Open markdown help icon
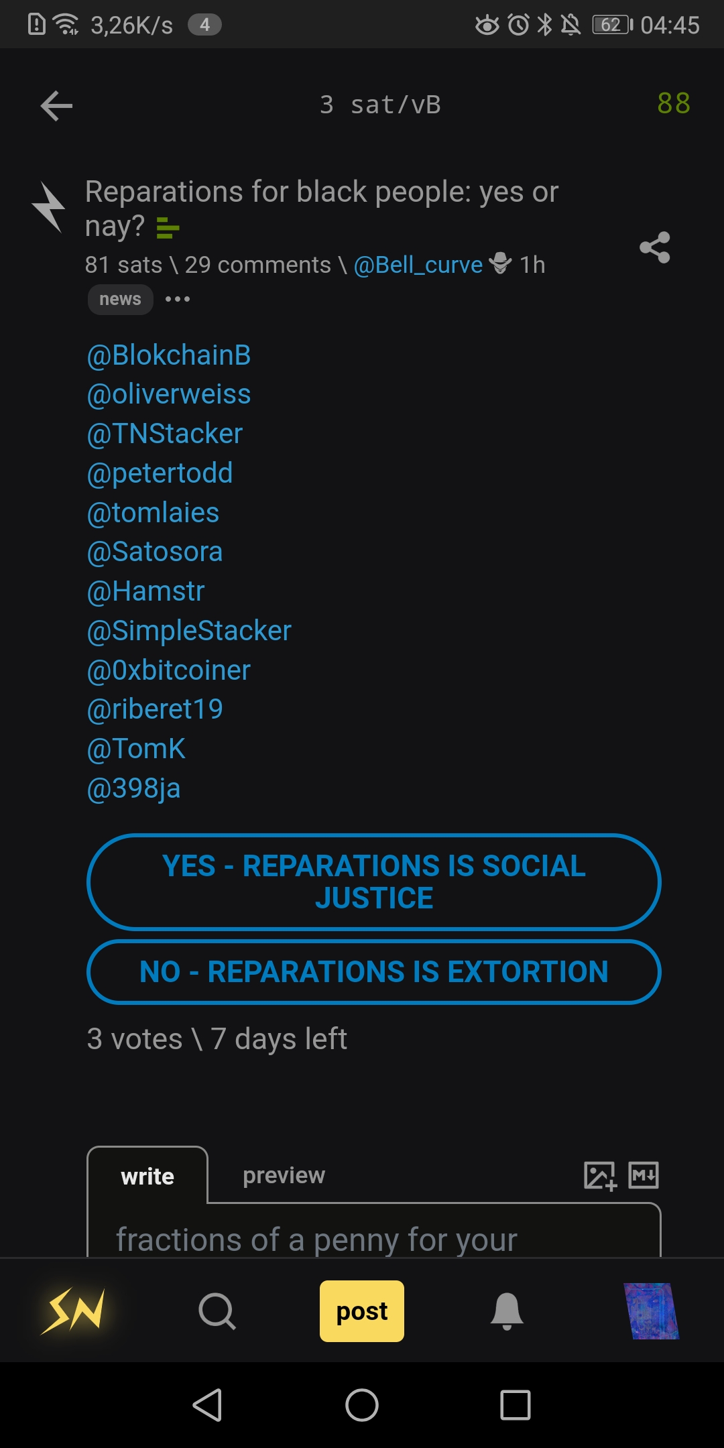Screen dimensions: 724x1448 (644, 1175)
